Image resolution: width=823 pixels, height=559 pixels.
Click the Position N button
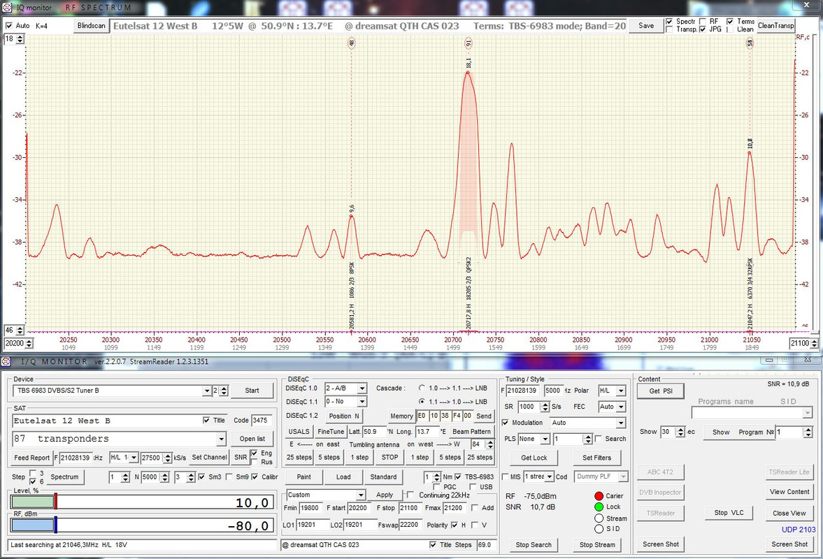344,416
